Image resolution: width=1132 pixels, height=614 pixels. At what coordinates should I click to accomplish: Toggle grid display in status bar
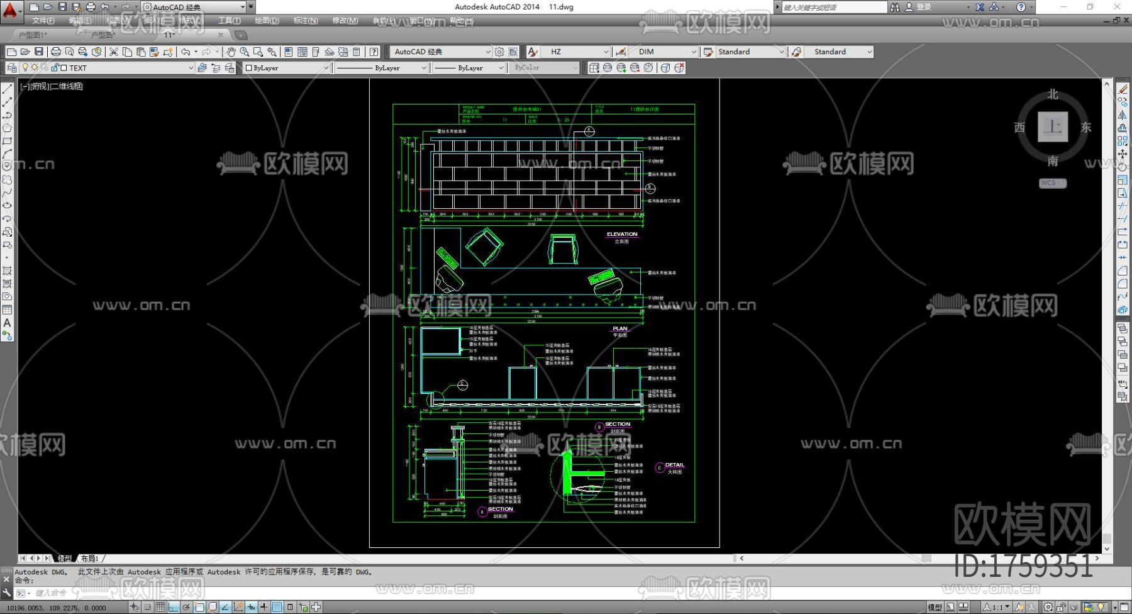click(x=160, y=607)
